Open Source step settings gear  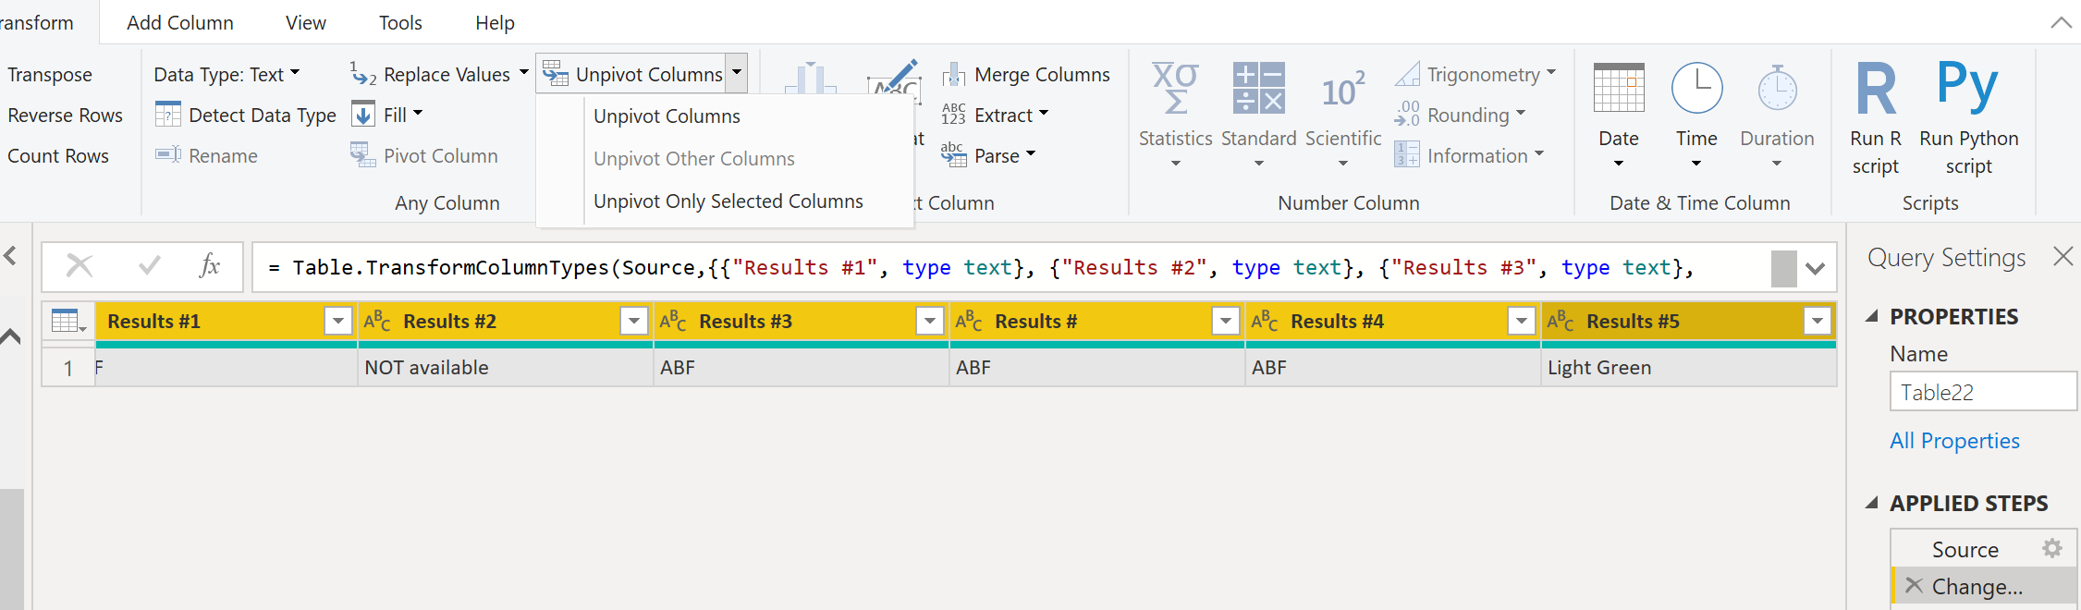click(2051, 548)
